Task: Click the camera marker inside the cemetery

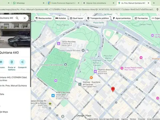Action: coord(56,81)
